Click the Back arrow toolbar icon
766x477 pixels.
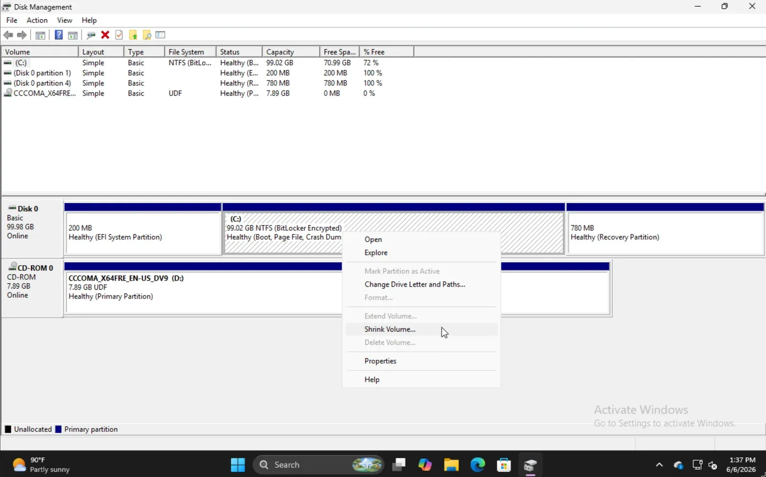[x=8, y=35]
